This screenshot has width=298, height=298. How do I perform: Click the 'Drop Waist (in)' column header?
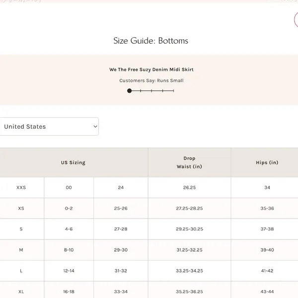[x=190, y=162]
